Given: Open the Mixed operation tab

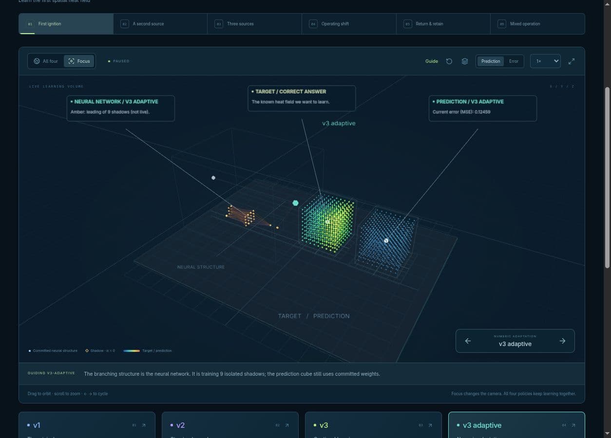Looking at the screenshot, I should [x=537, y=24].
